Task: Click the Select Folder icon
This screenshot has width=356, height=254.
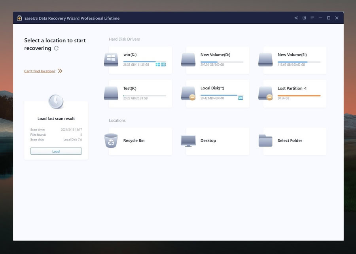Action: (265, 140)
